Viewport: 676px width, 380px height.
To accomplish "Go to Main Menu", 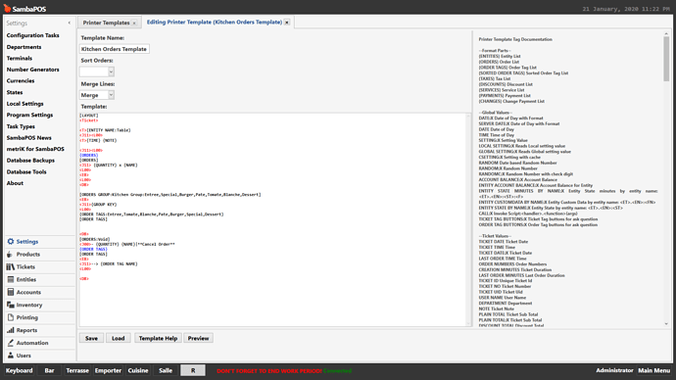I will pos(654,370).
